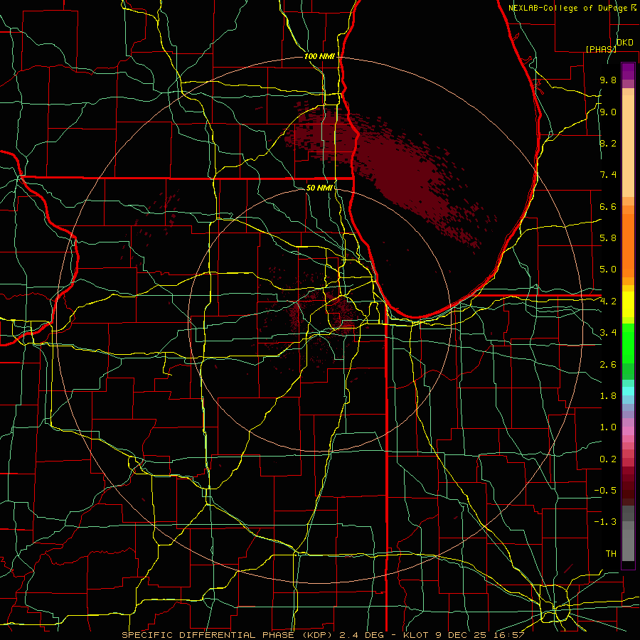Pick the pink band of the color bar

(628, 431)
